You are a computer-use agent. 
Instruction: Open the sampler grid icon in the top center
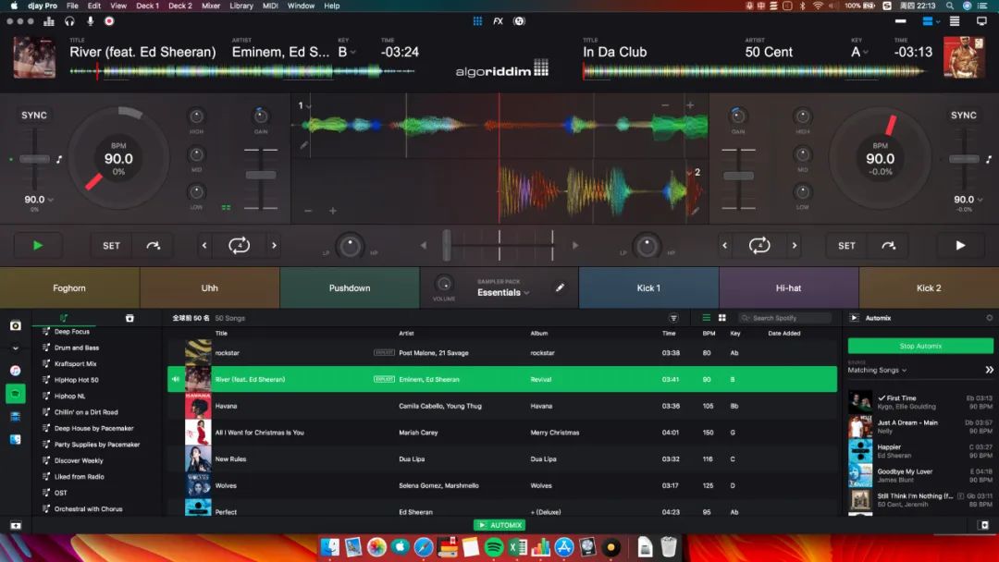pos(477,21)
